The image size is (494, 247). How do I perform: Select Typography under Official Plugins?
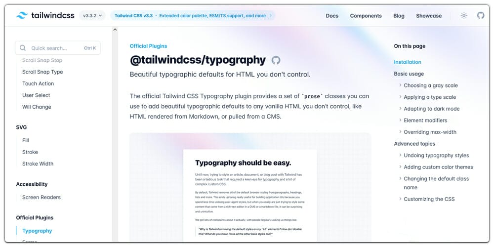tap(37, 231)
